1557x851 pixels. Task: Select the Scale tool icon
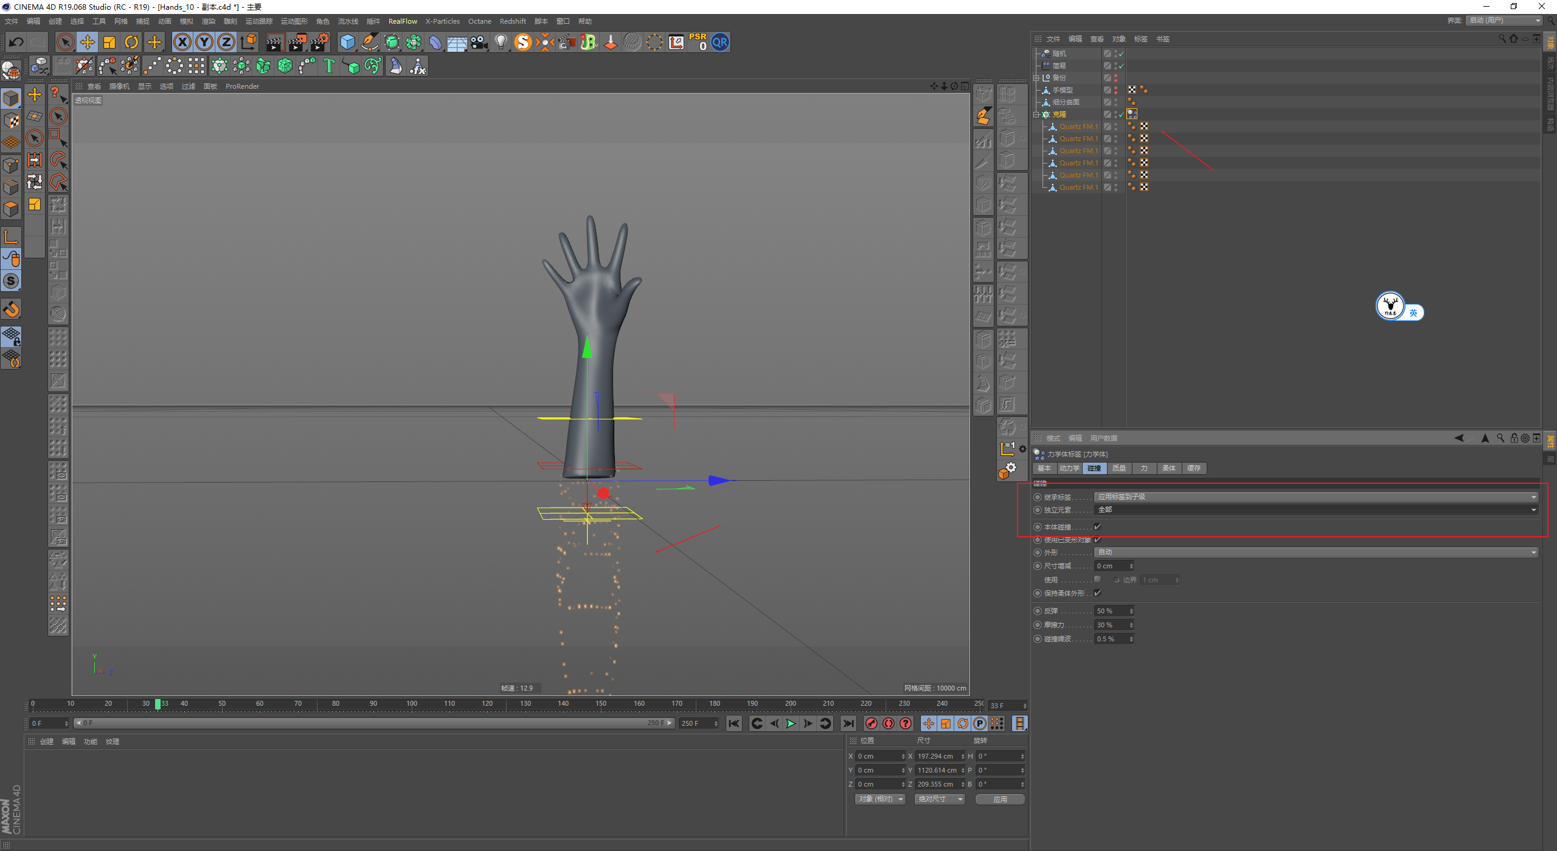coord(109,42)
